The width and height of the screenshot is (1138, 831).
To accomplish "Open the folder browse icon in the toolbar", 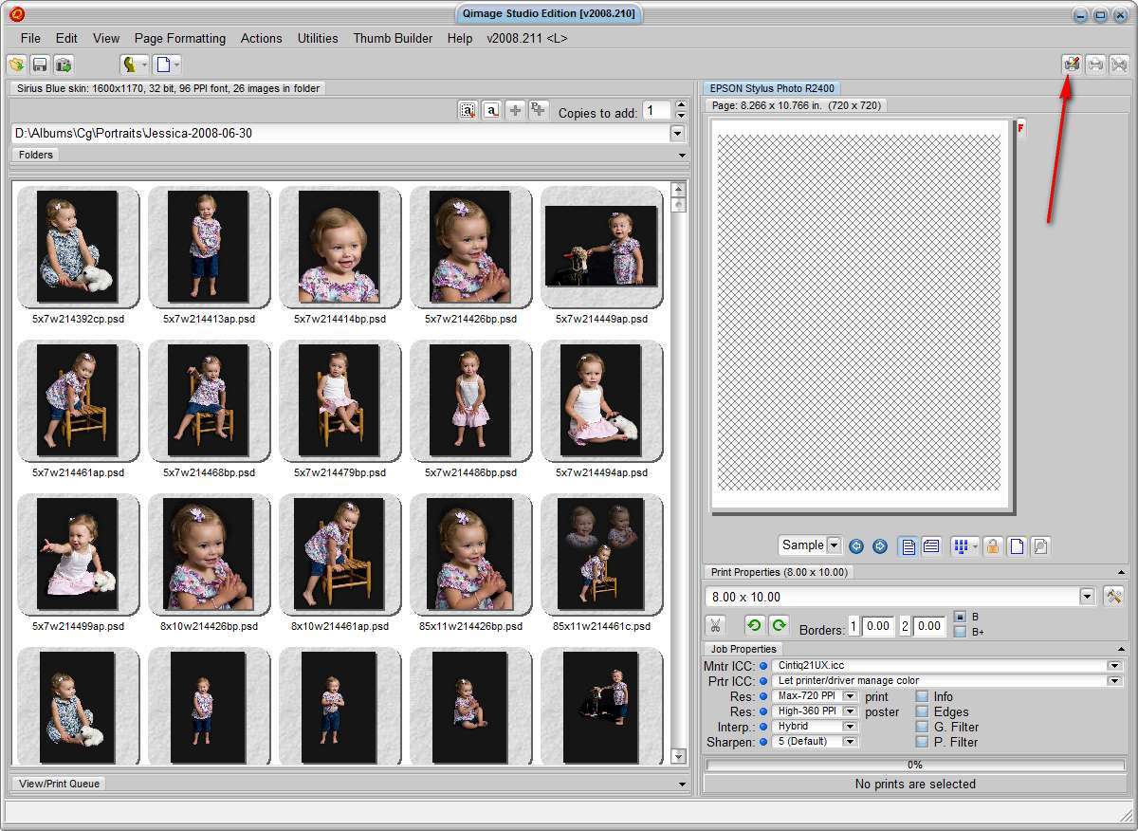I will tap(16, 65).
